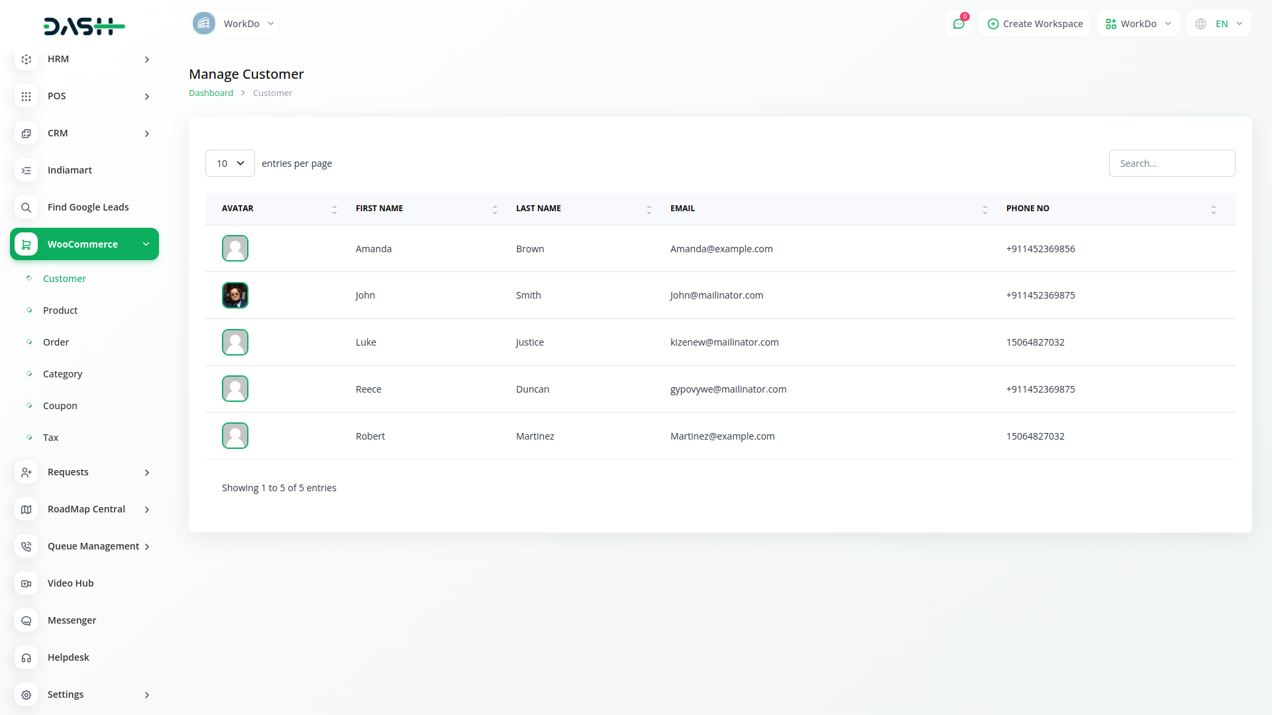Sort table by Email column
This screenshot has height=715, width=1272.
[682, 209]
